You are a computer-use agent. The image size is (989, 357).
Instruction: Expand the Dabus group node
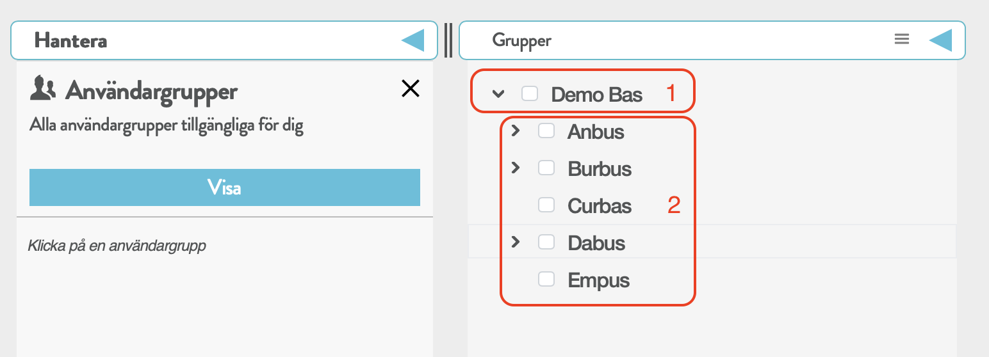[x=515, y=242]
